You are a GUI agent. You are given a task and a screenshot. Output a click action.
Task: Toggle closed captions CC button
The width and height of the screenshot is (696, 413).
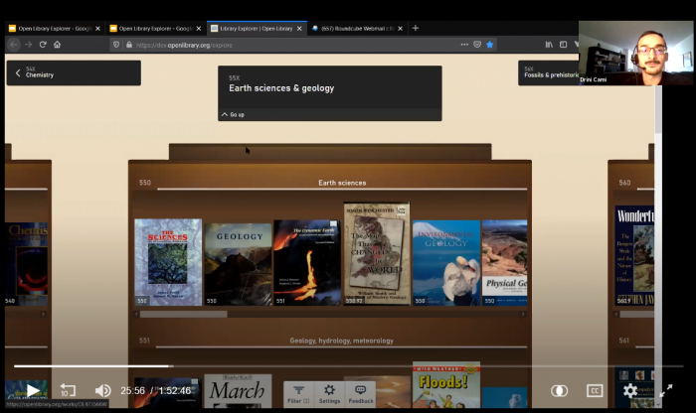(595, 390)
